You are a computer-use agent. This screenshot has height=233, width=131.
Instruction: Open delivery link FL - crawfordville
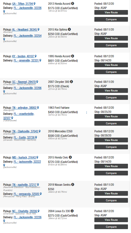(x=19, y=116)
